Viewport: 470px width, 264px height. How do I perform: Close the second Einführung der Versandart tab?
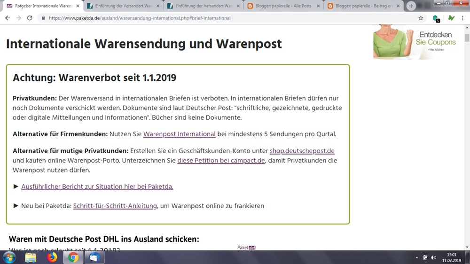pyautogui.click(x=238, y=6)
